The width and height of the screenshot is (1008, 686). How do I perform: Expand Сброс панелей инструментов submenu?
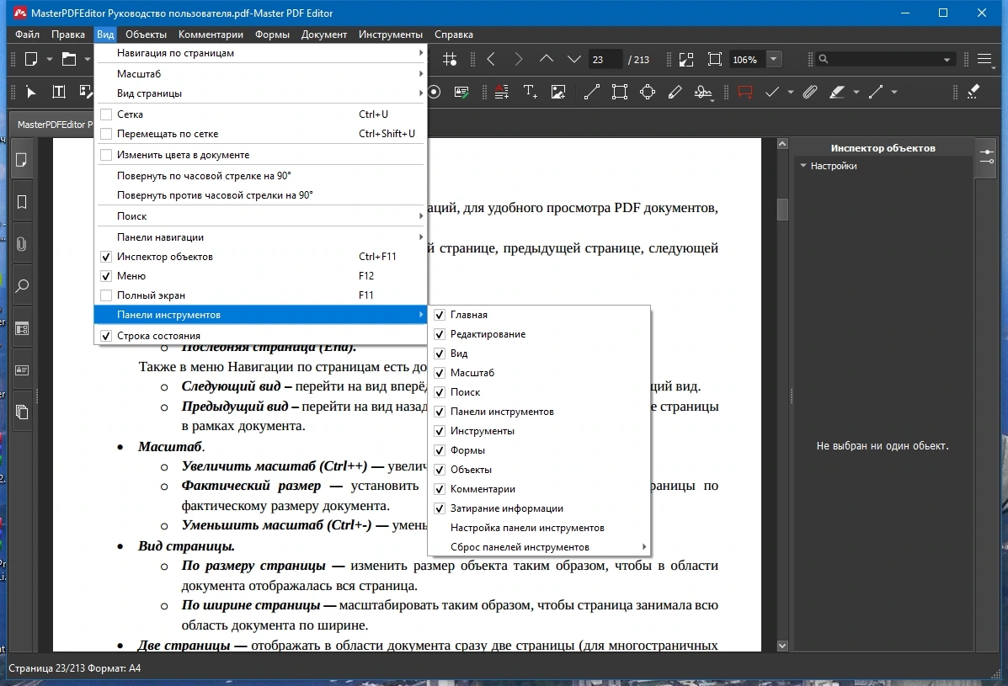coord(539,546)
